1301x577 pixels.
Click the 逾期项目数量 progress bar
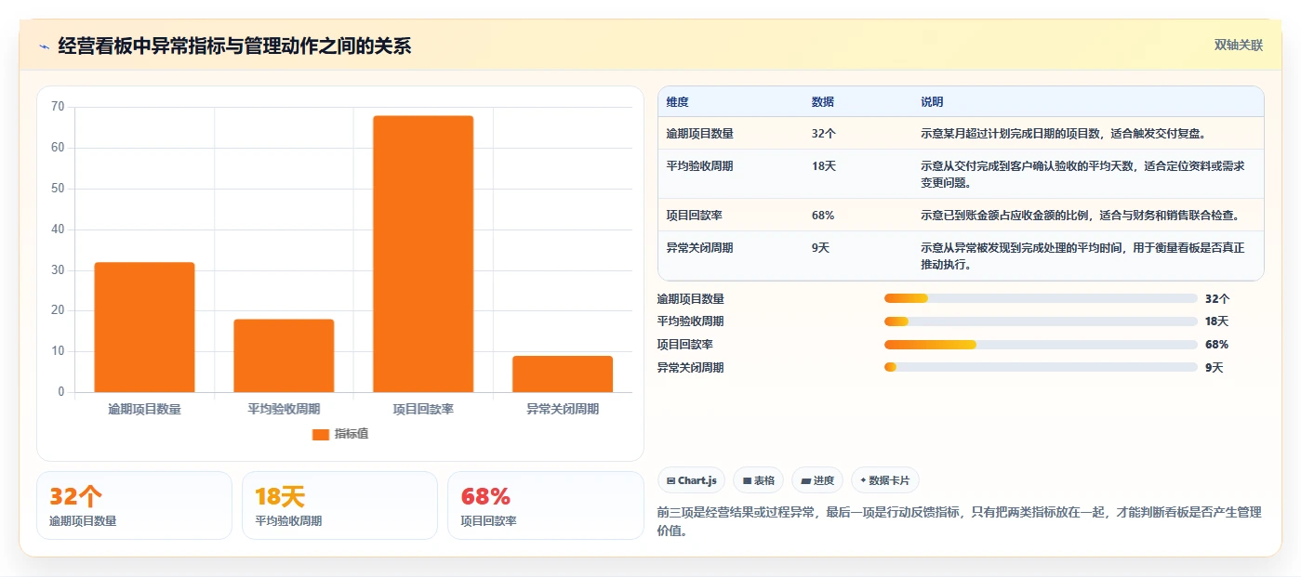1041,298
